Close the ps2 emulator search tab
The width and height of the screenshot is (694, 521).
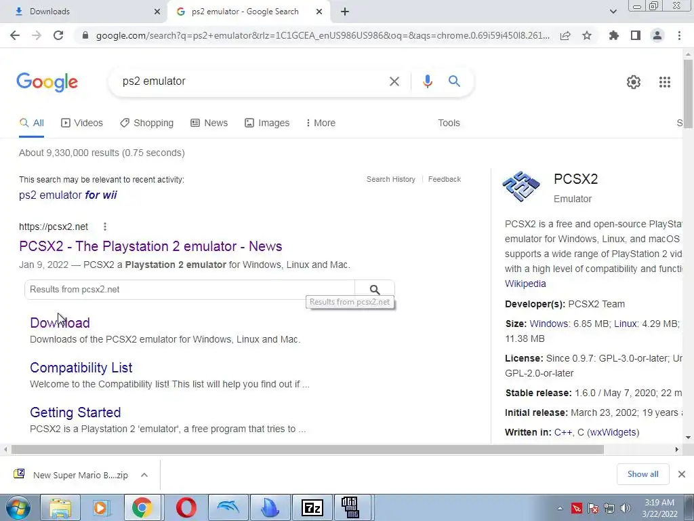click(319, 12)
